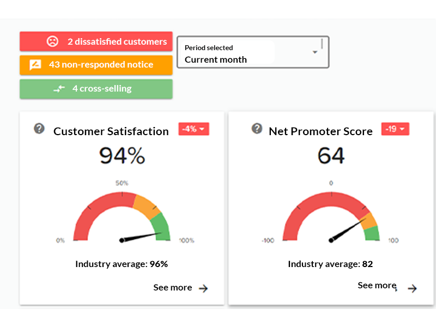The width and height of the screenshot is (436, 327).
Task: Follow See more link under Customer Satisfaction
Action: pyautogui.click(x=172, y=287)
